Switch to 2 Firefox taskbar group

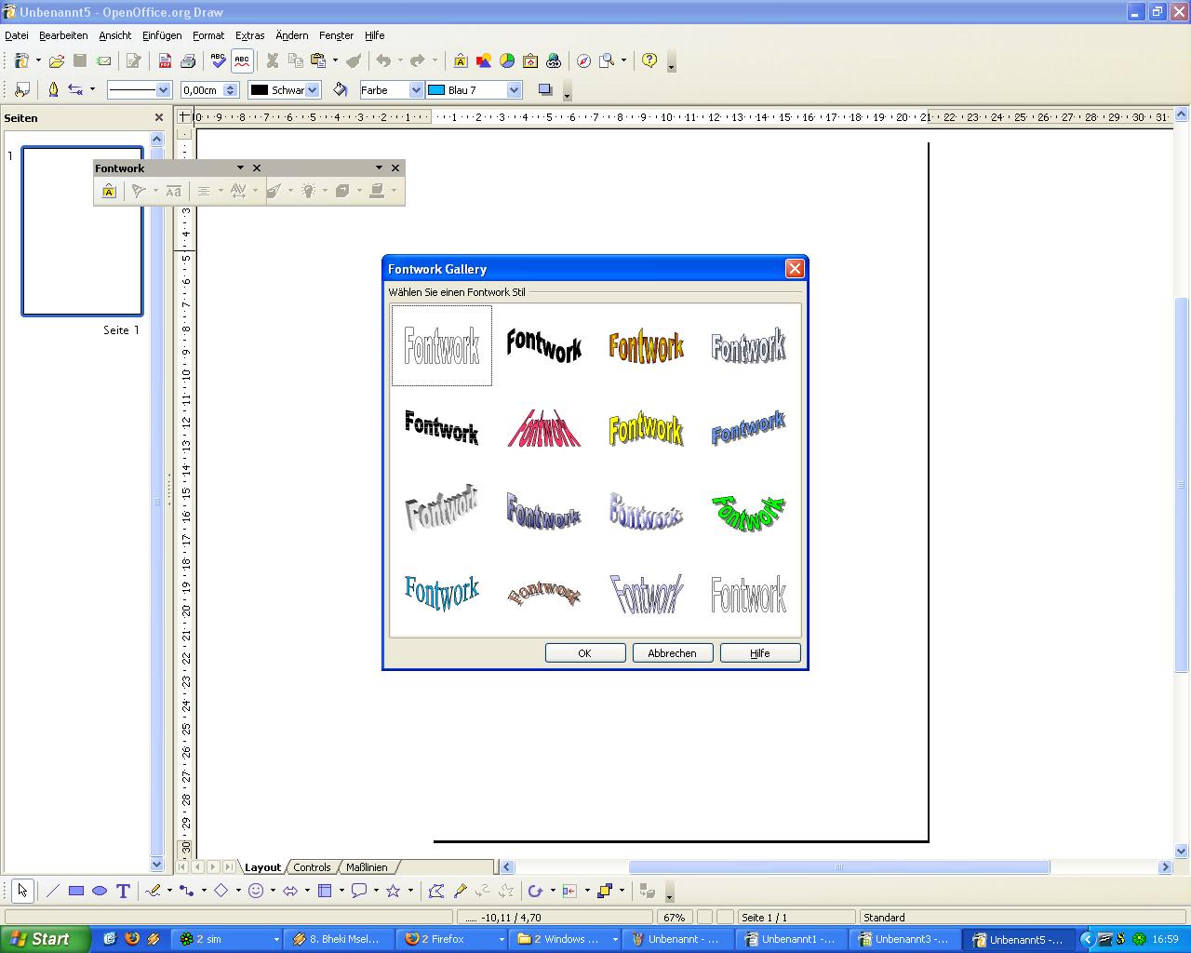tap(453, 939)
